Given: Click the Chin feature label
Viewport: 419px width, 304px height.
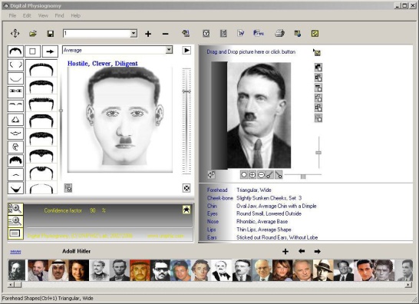Looking at the screenshot, I should click(x=212, y=207).
